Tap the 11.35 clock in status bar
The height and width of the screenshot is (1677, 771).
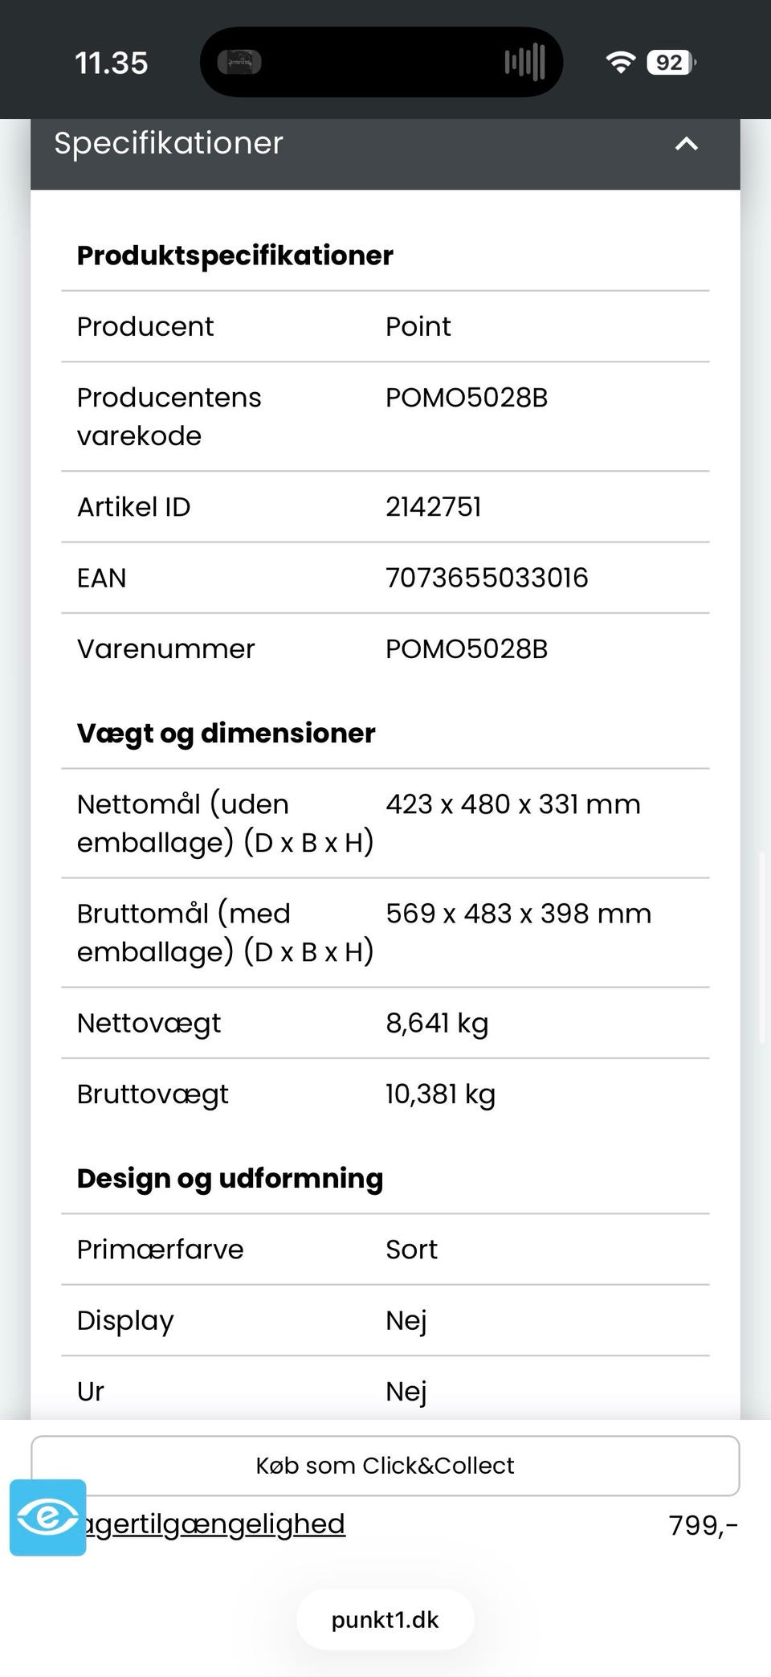pyautogui.click(x=112, y=63)
